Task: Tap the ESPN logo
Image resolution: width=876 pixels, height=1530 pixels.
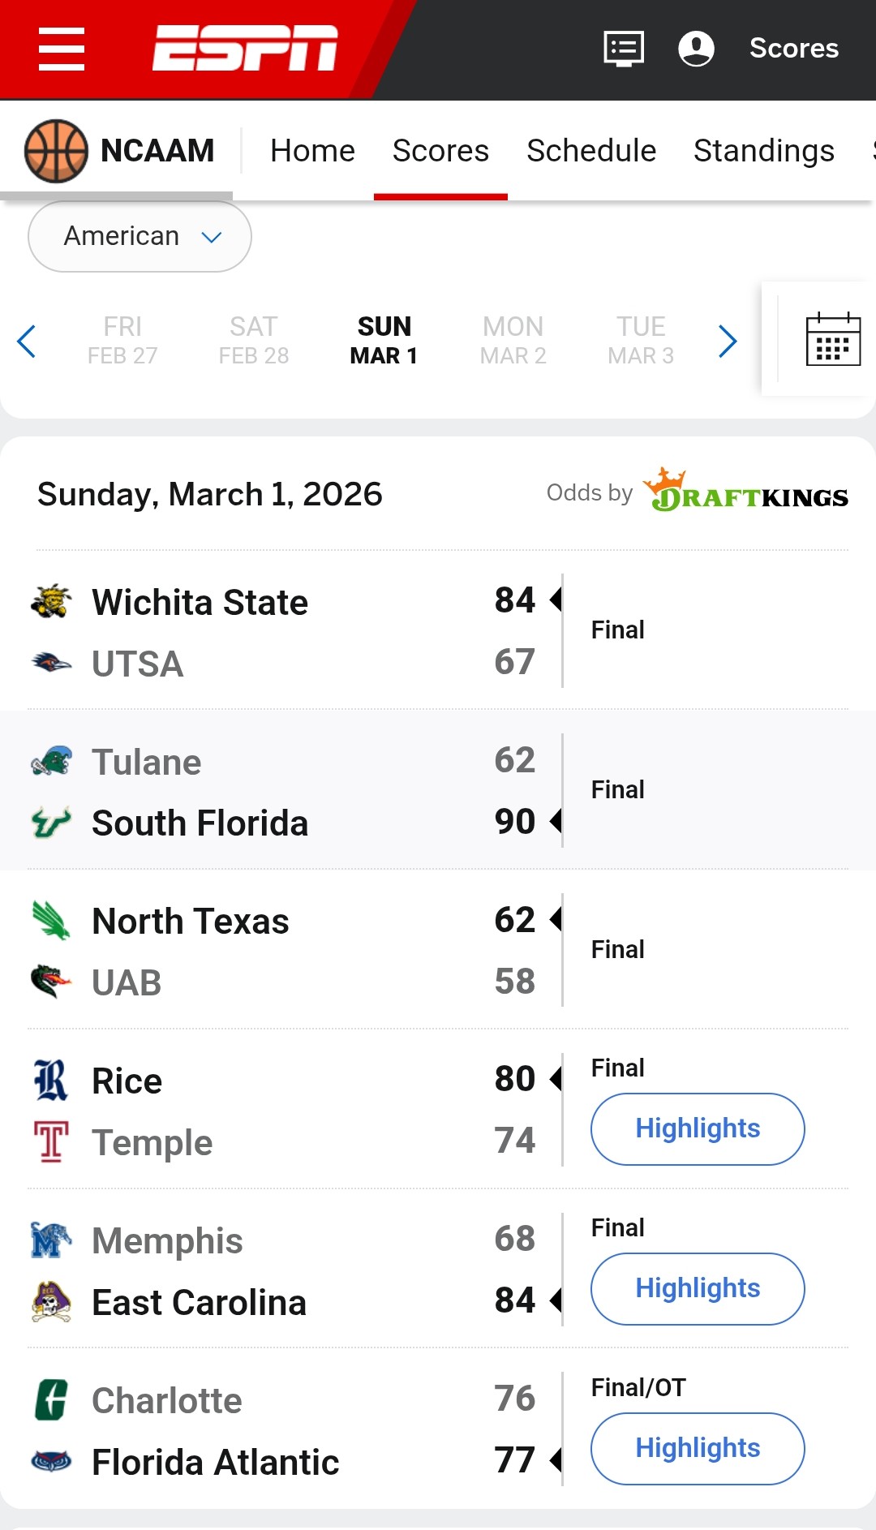Action: pos(245,48)
